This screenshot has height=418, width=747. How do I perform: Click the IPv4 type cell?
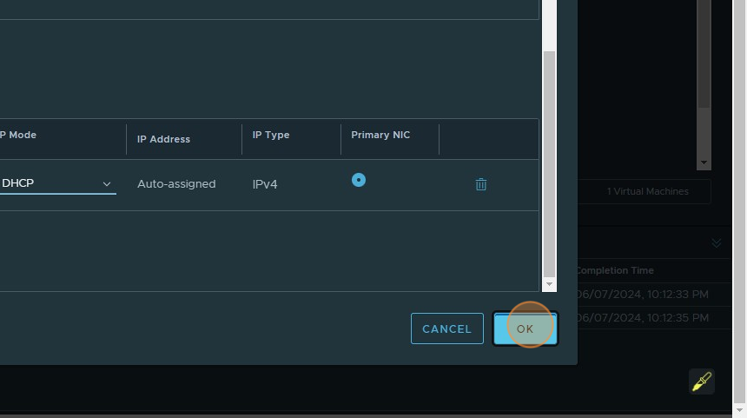tap(265, 184)
